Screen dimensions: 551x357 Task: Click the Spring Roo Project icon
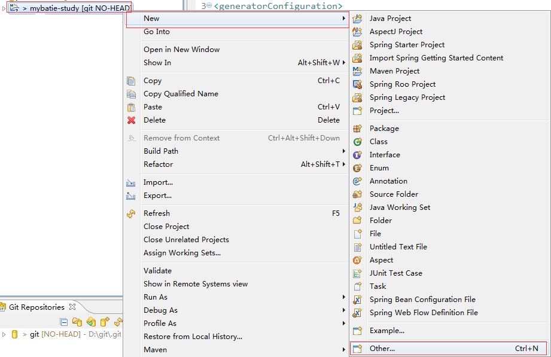[357, 84]
